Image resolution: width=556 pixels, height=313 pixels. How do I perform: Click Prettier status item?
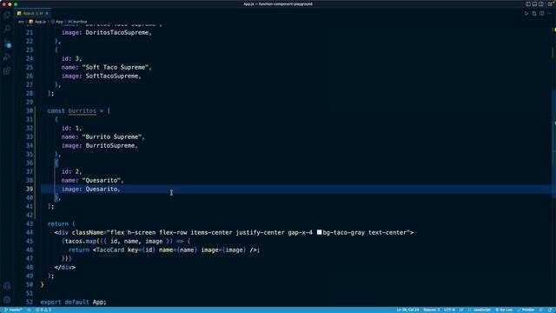526,310
